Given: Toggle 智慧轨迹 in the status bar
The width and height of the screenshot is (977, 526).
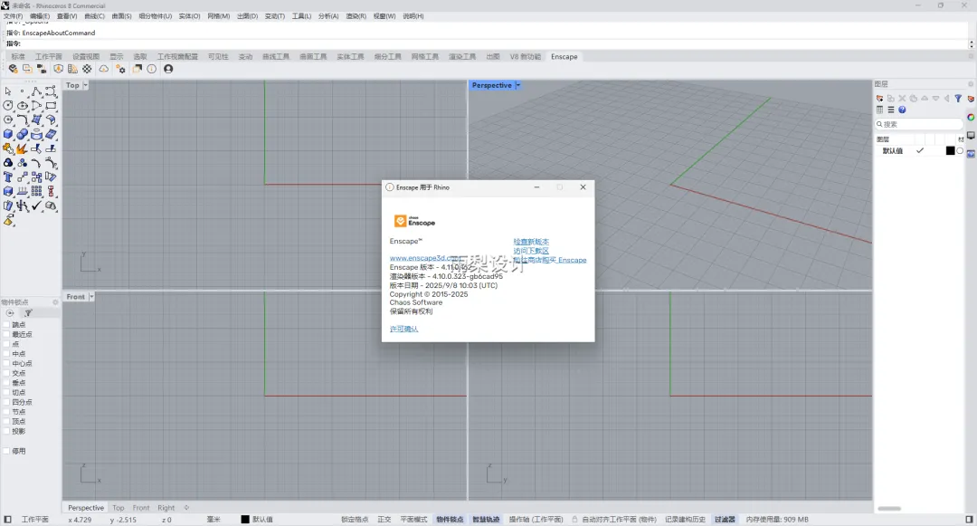Looking at the screenshot, I should coord(486,519).
